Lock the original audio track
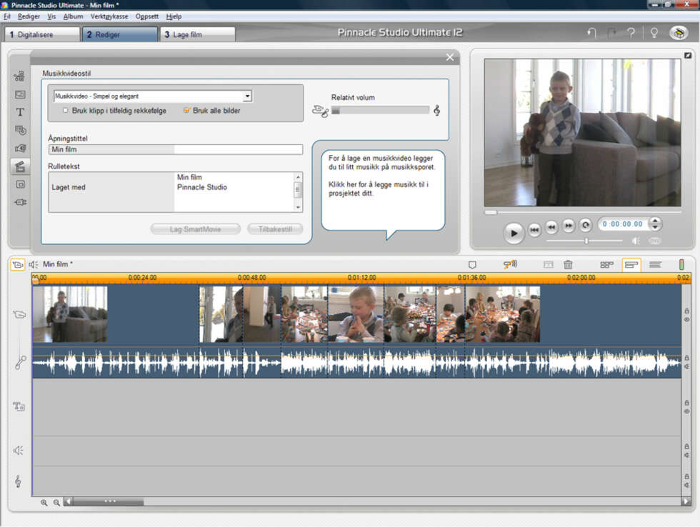The height and width of the screenshot is (527, 700). [686, 358]
